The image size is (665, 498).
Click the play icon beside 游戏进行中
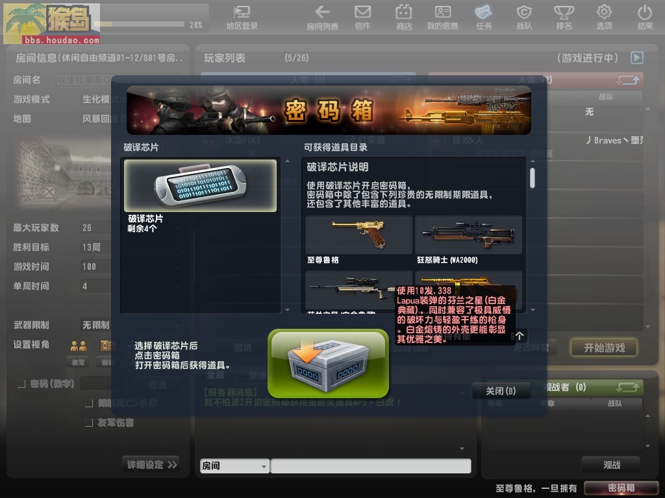(636, 58)
